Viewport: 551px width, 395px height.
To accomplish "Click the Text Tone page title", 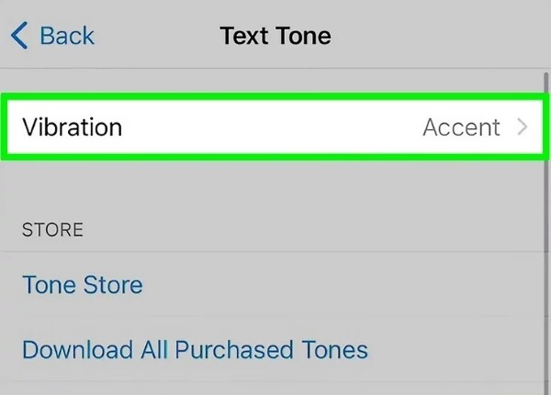I will tap(275, 36).
